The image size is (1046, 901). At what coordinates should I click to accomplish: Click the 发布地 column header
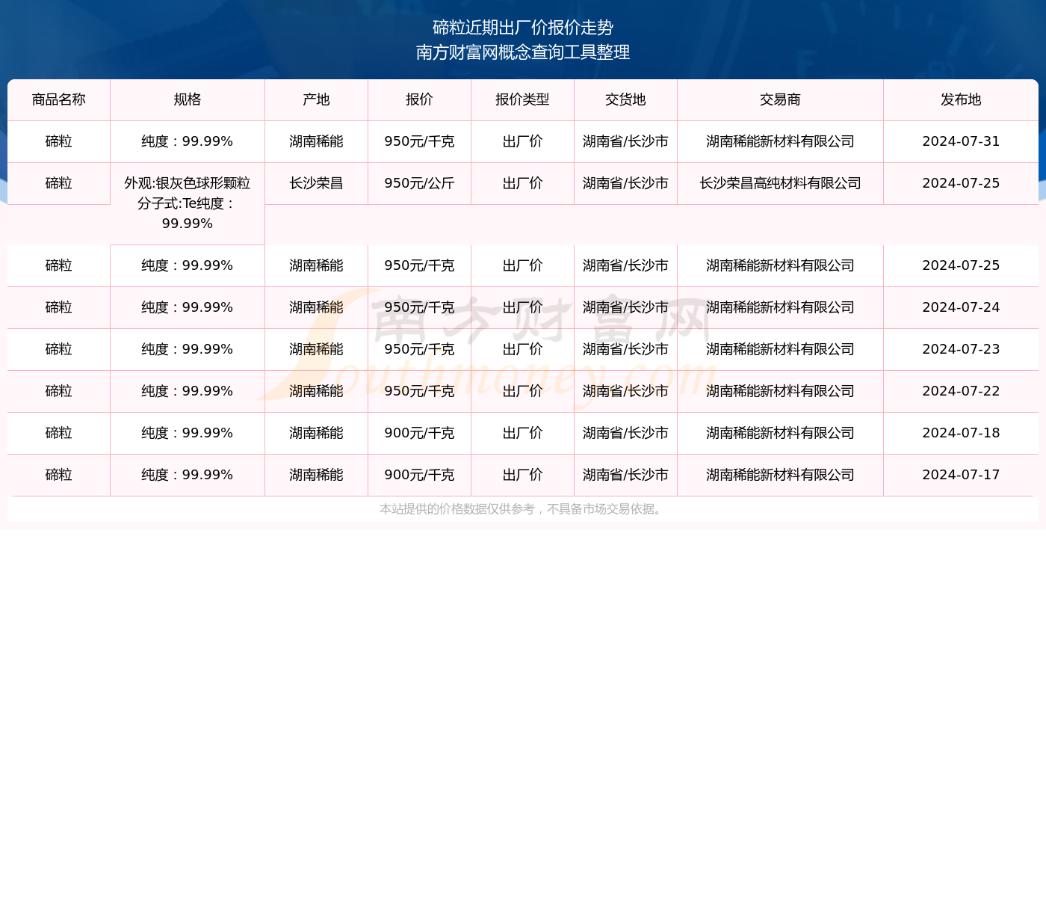coord(961,99)
